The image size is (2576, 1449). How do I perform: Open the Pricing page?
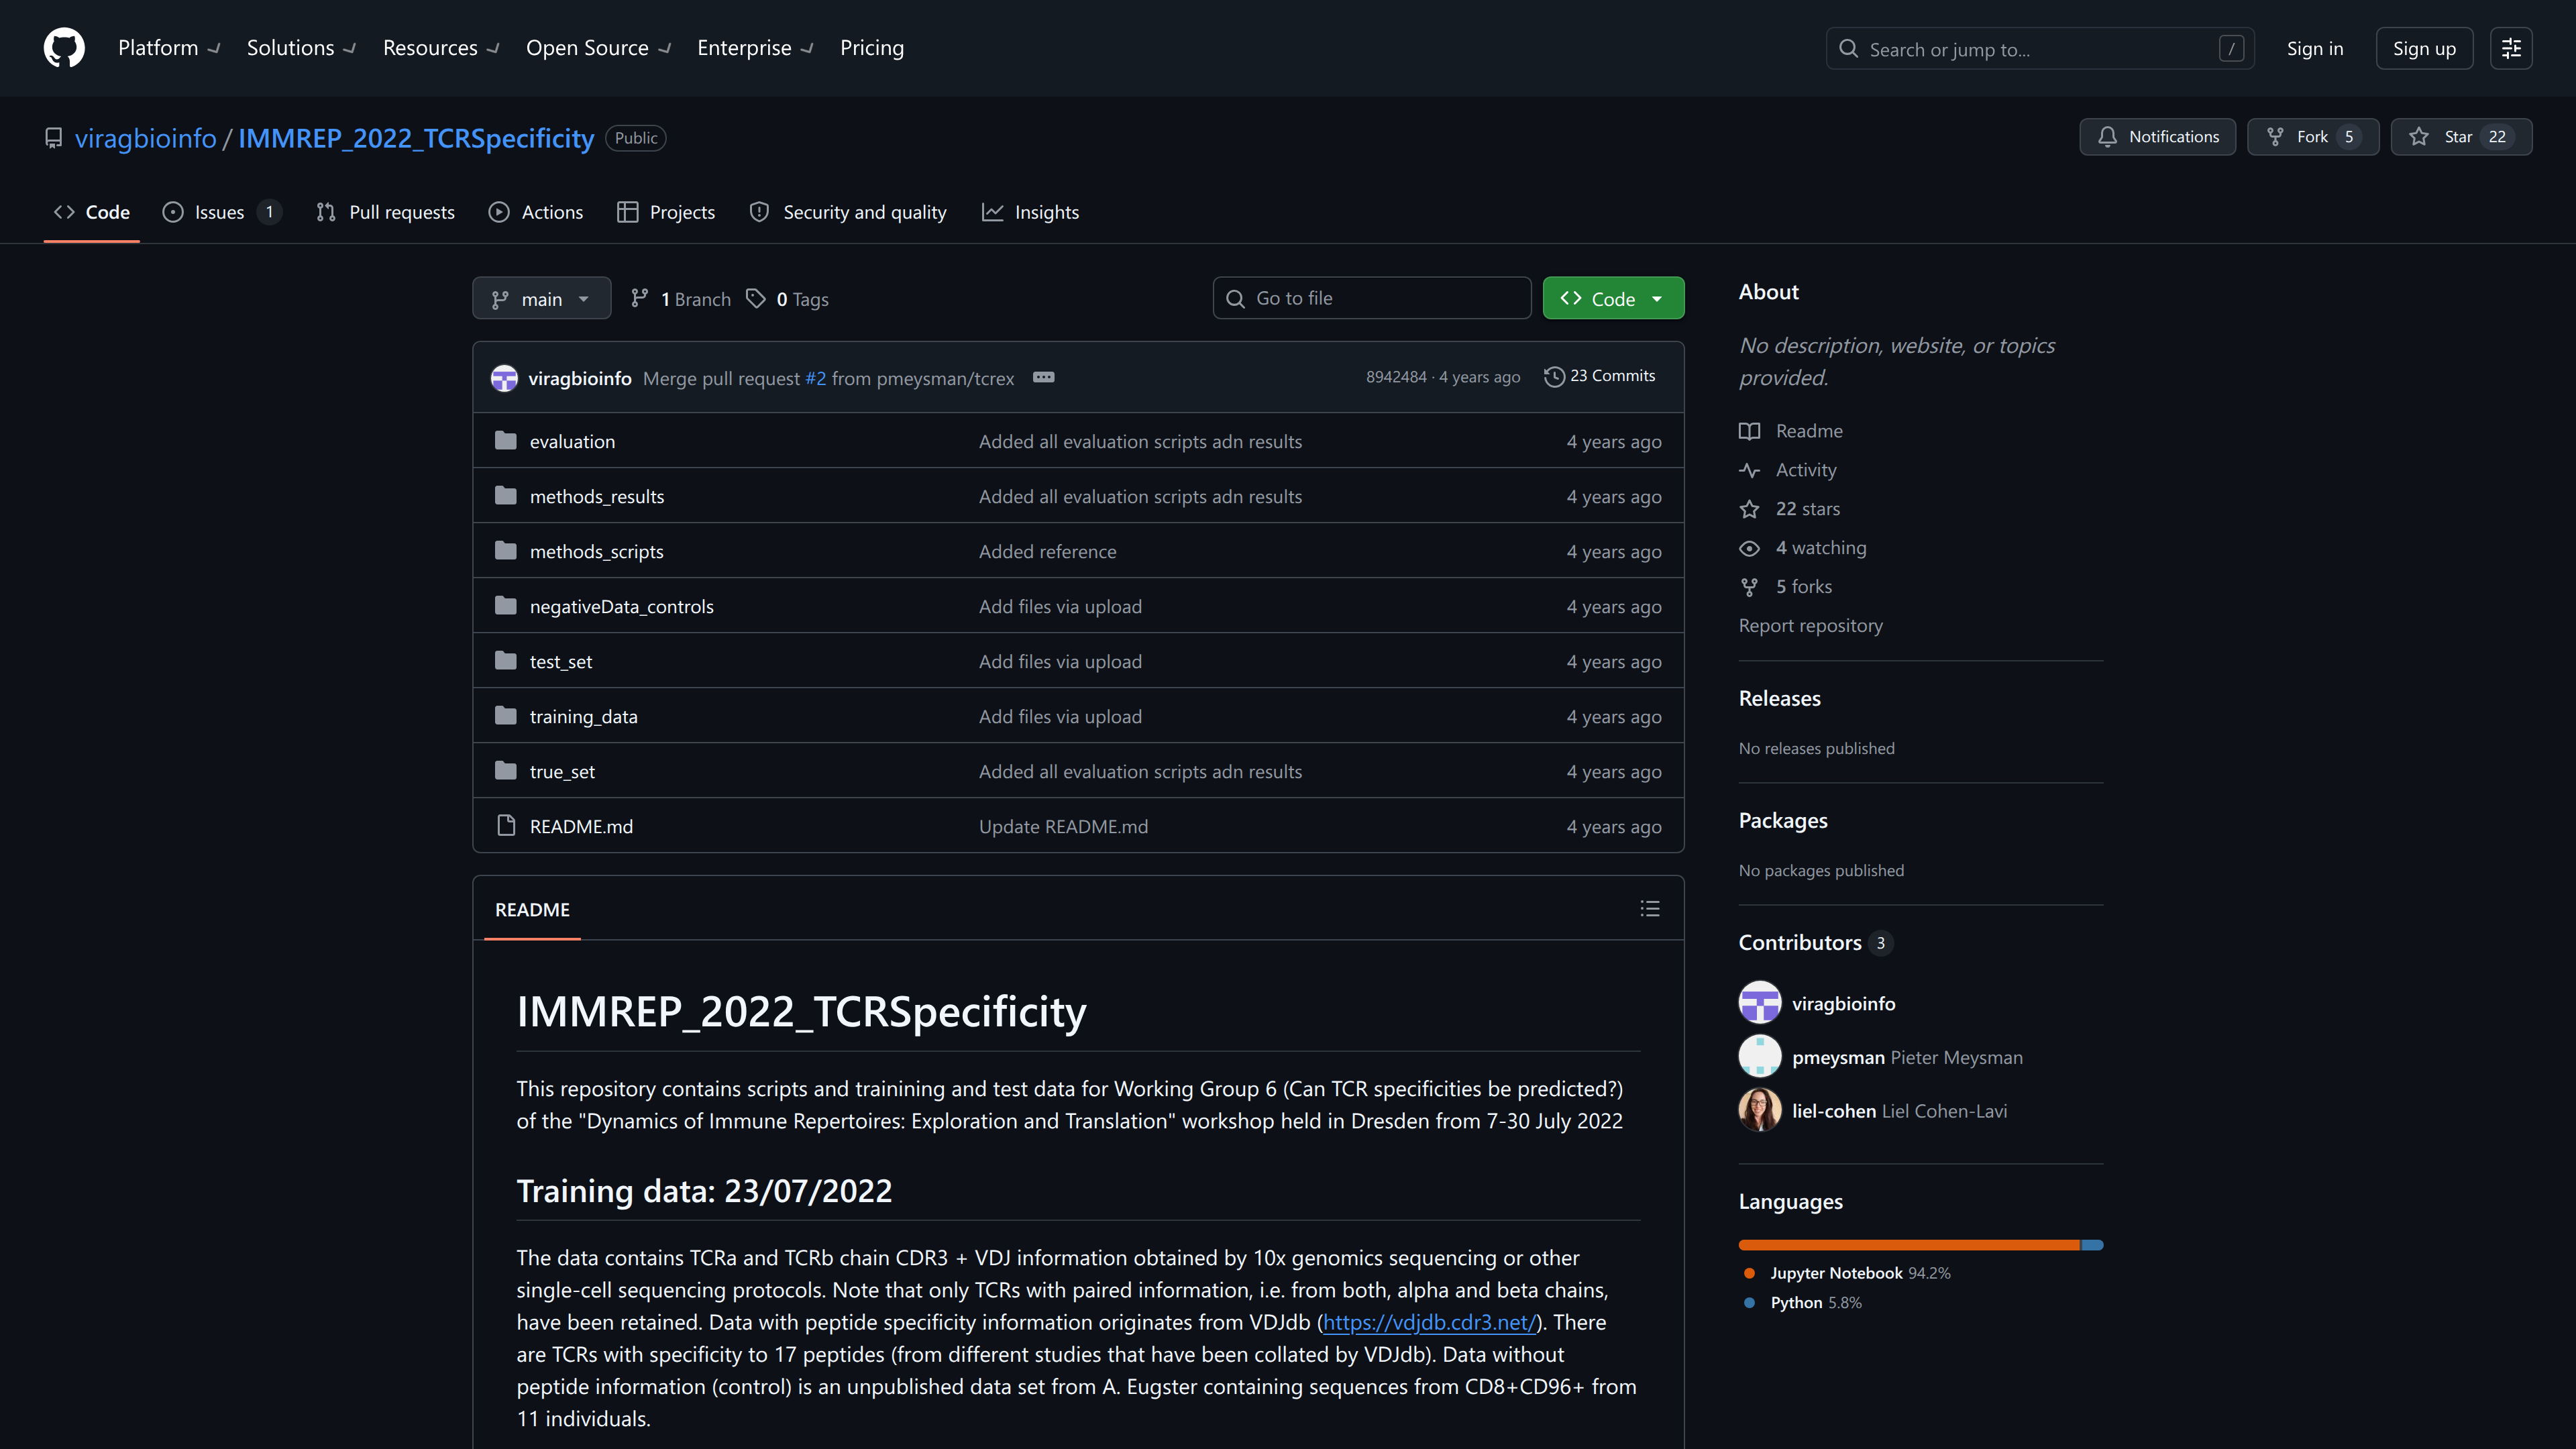872,48
